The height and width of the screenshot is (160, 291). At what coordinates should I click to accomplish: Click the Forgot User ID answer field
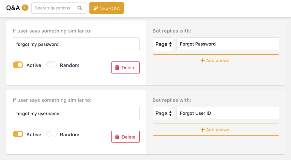pyautogui.click(x=228, y=113)
